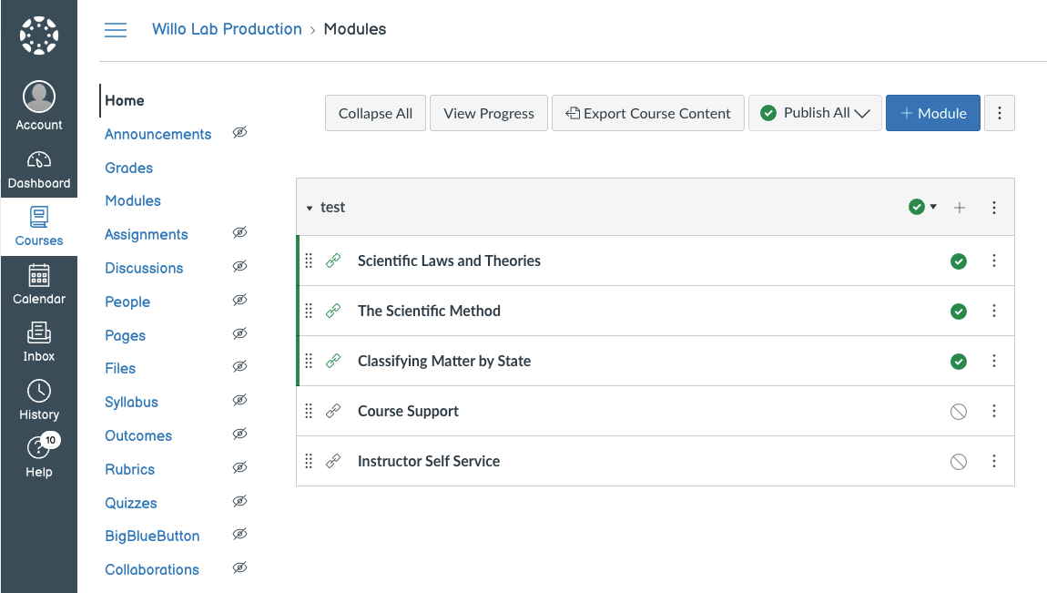Open options for Course Support item

[993, 411]
